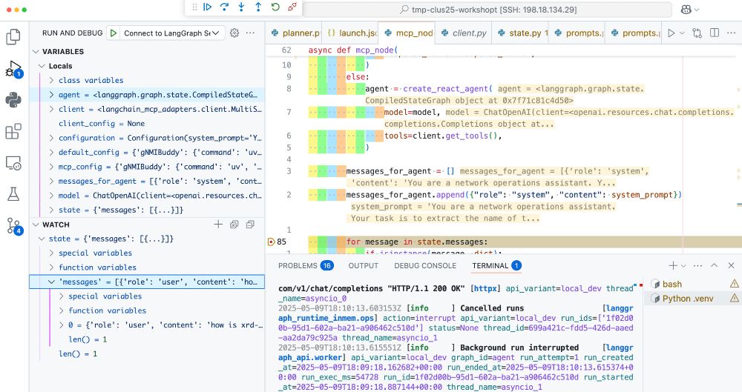
Task: Split the editor right
Action: [x=715, y=33]
